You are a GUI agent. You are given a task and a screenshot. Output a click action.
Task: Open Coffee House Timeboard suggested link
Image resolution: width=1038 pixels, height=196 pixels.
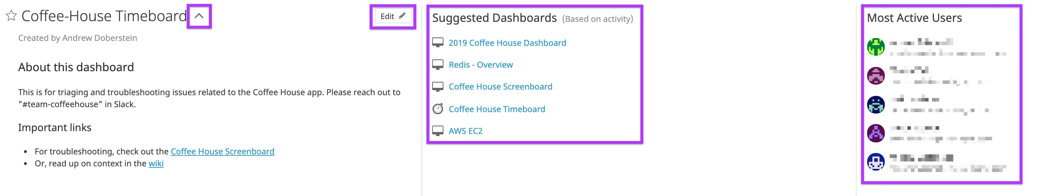497,109
